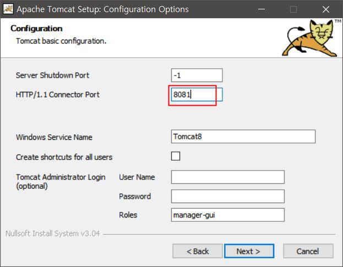Click the administrator Password field
Image resolution: width=343 pixels, height=267 pixels.
point(228,196)
